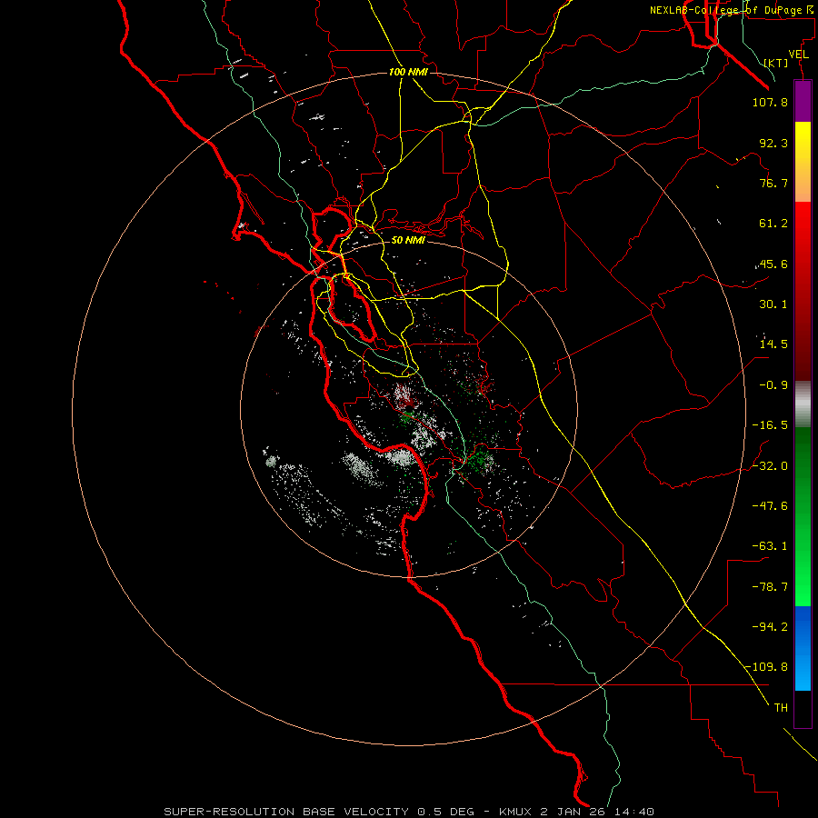Click the TH threshold label

coord(781,708)
